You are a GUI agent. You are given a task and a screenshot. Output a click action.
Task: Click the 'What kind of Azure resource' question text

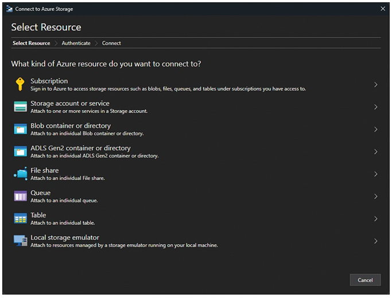click(106, 64)
